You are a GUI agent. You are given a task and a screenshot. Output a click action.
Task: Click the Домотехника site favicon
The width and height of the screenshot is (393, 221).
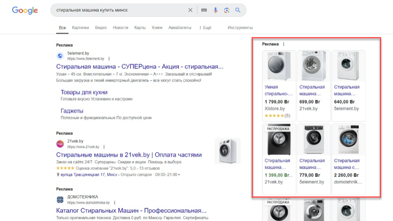[60, 200]
